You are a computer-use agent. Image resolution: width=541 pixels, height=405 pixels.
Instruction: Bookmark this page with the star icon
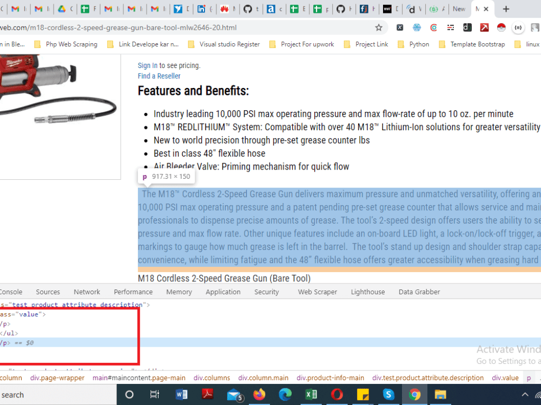coord(379,28)
